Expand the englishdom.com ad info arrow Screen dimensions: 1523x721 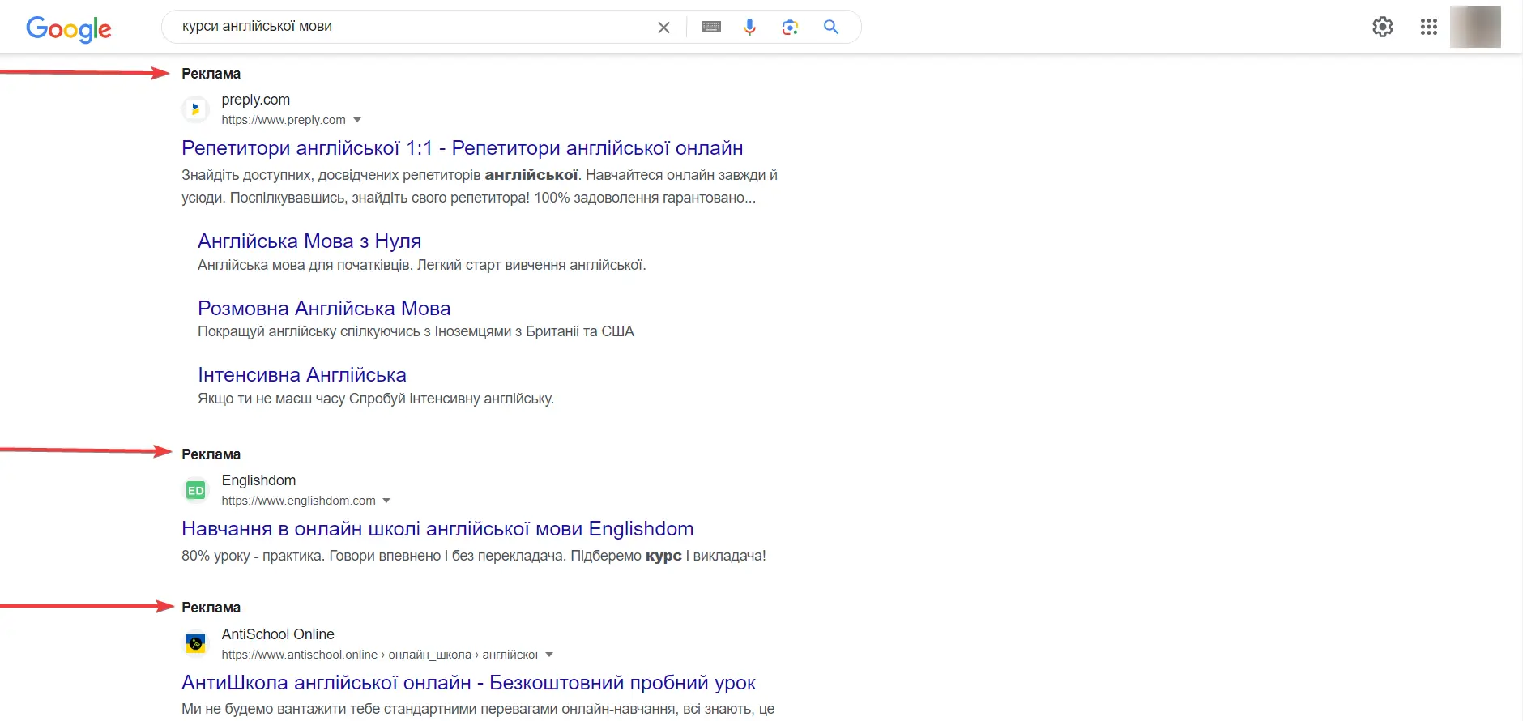[x=386, y=501]
